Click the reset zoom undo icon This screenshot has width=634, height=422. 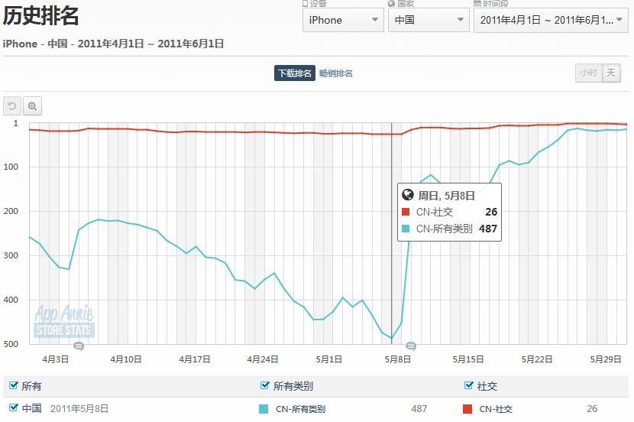(12, 106)
